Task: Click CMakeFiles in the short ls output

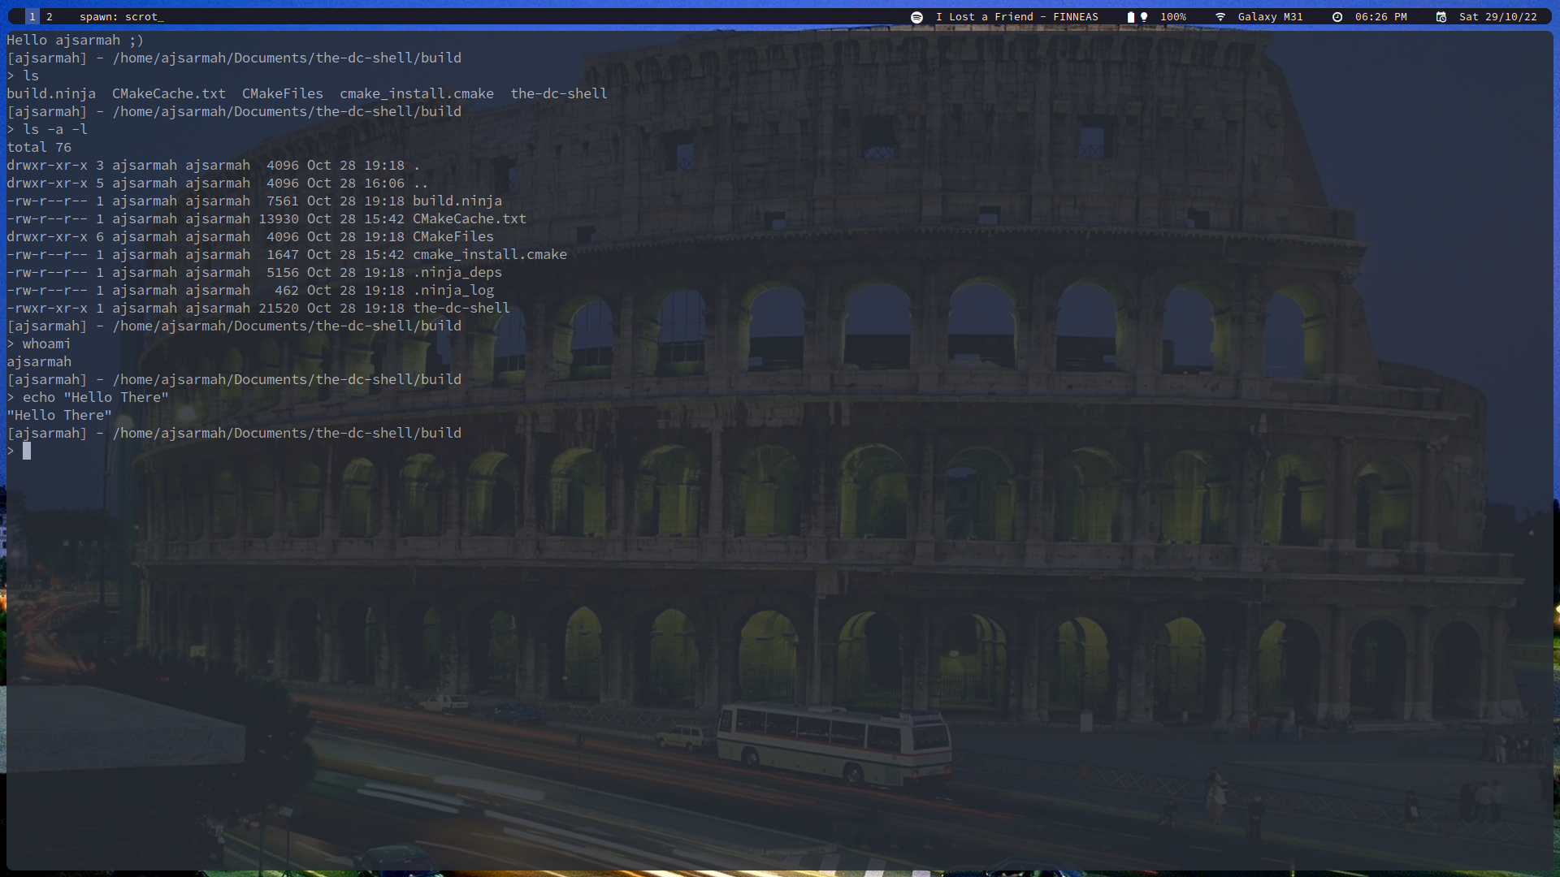Action: [283, 93]
